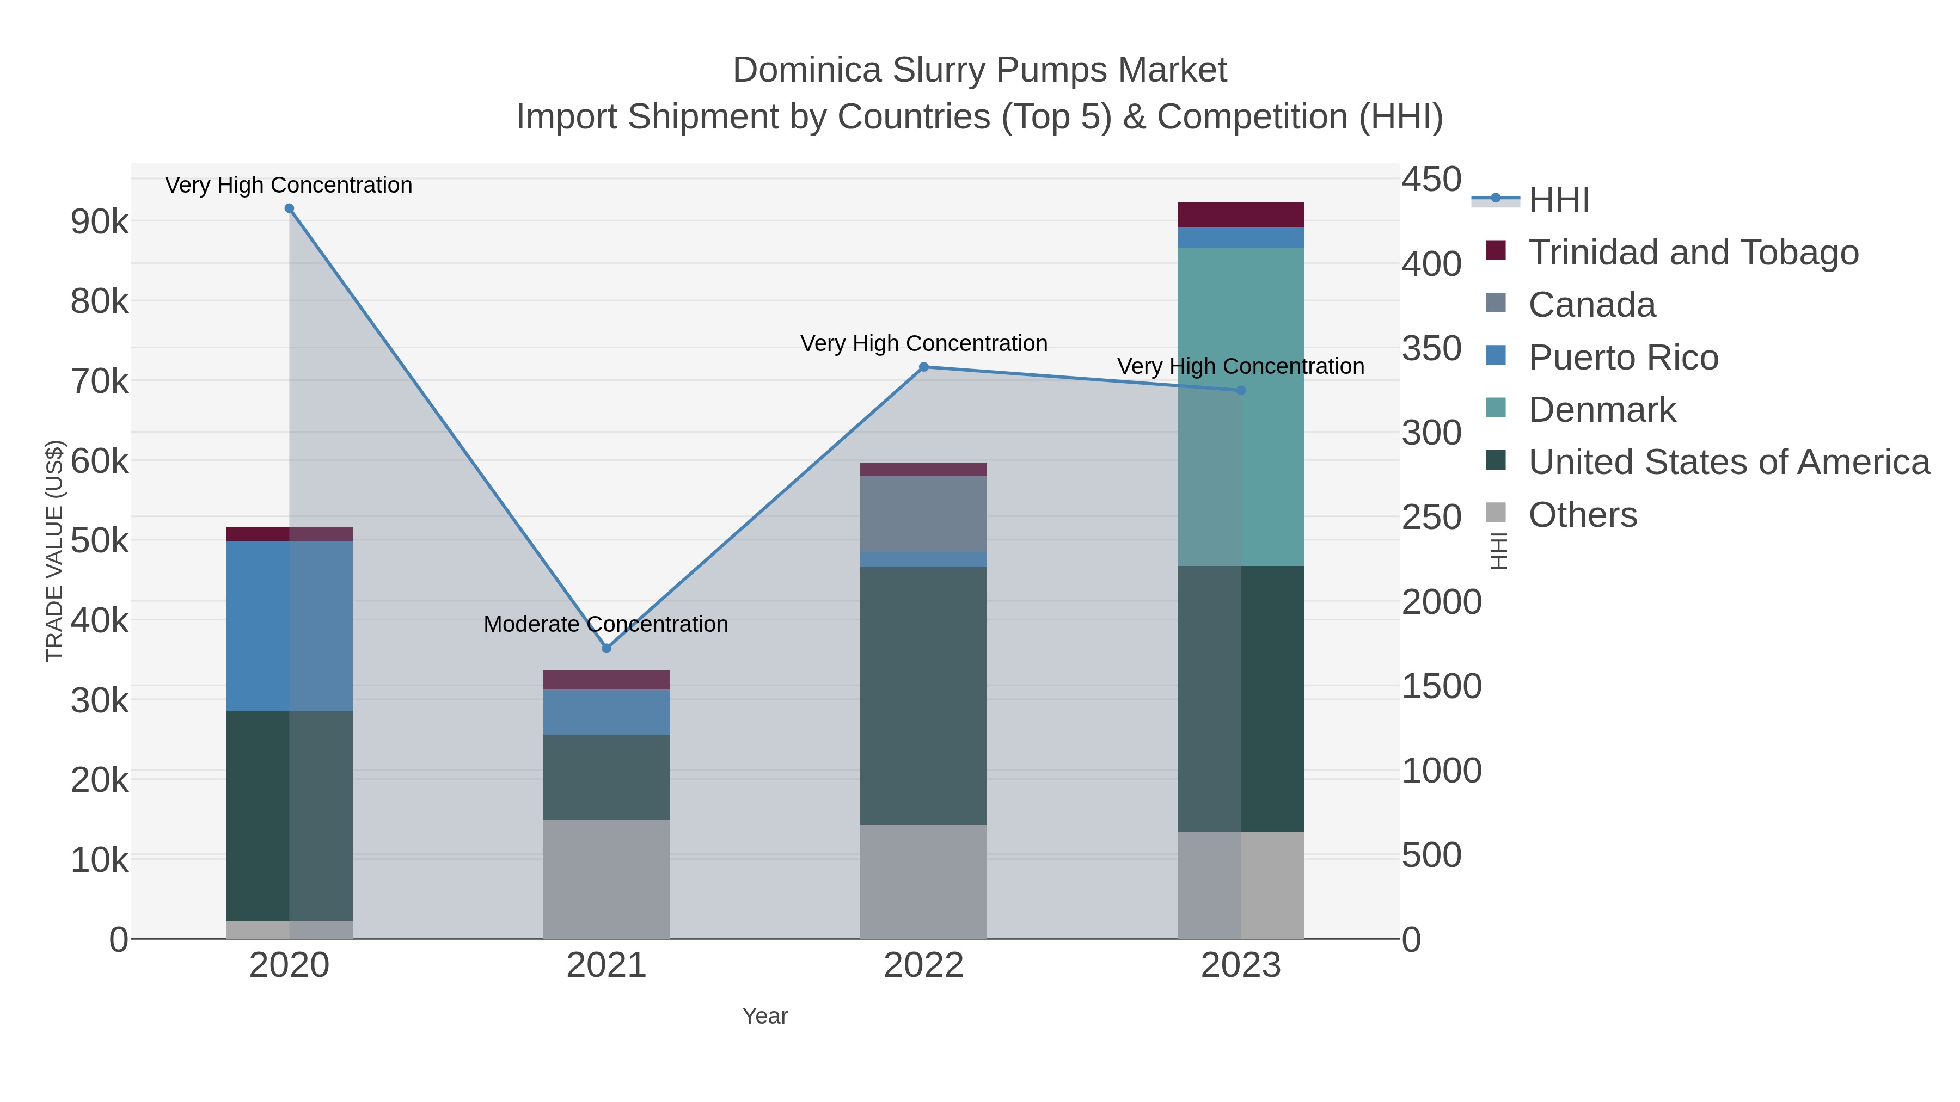Click the 2023 Trinidad and Tobago bar segment

[x=1241, y=214]
